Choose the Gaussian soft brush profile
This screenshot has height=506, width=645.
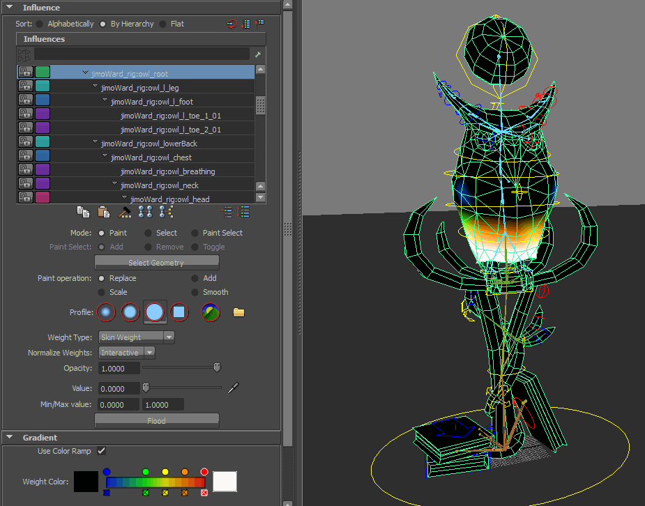point(106,312)
